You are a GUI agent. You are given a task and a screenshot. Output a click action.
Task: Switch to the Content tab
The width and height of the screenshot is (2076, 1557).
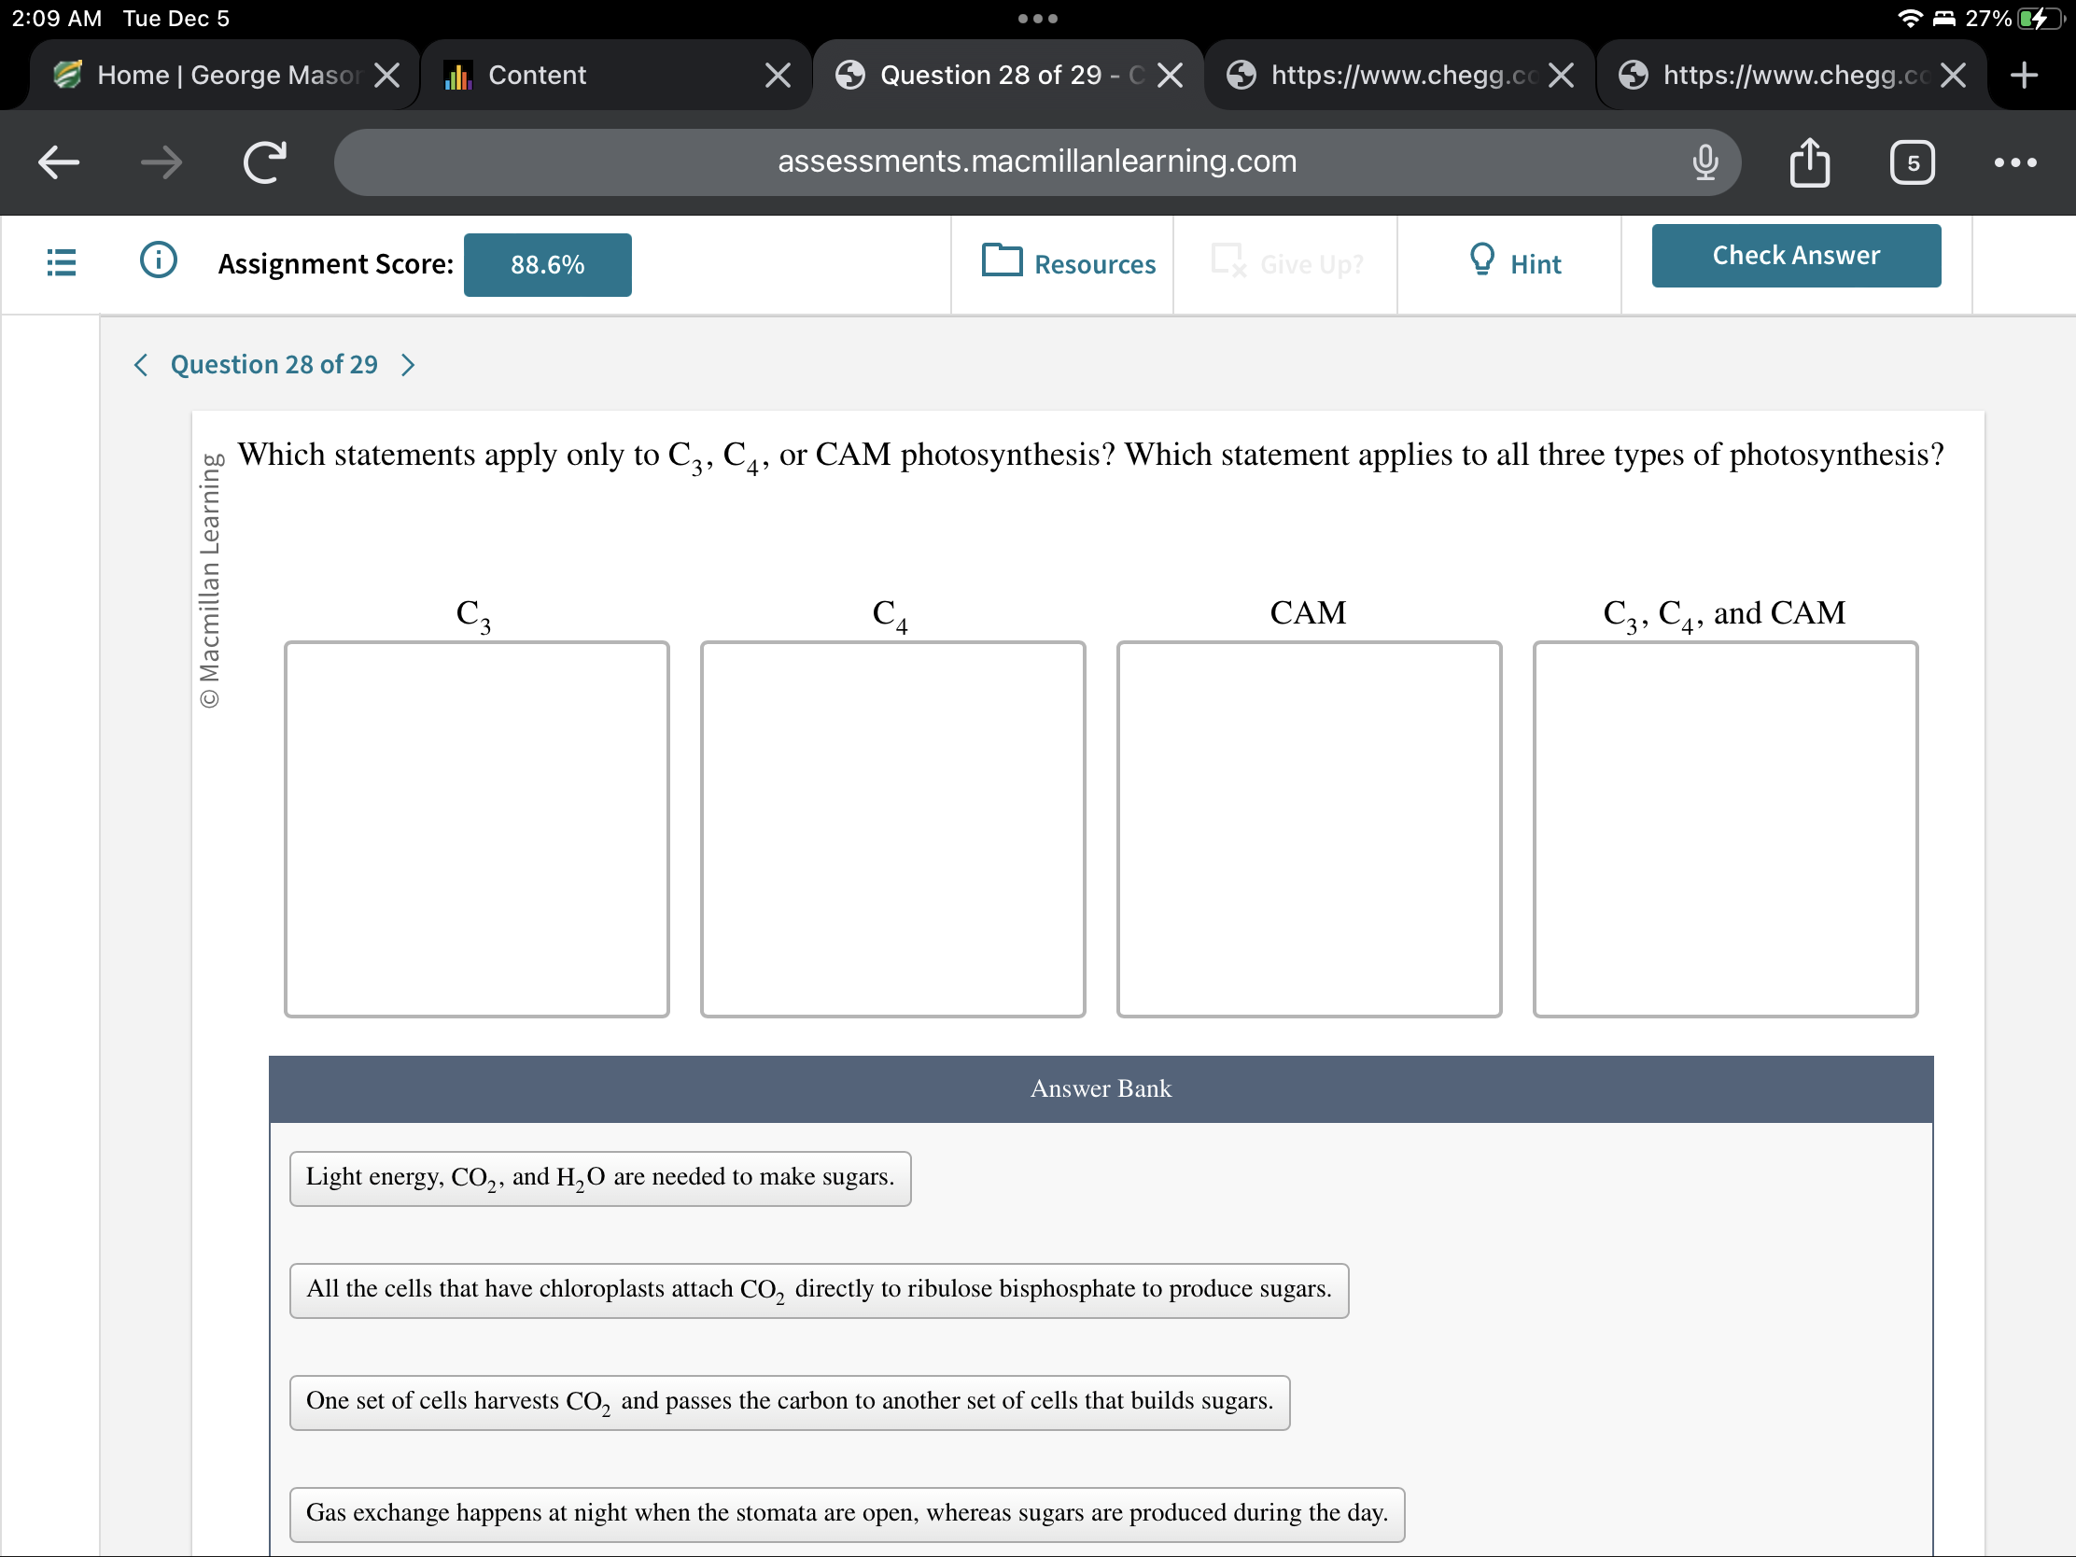click(x=600, y=75)
